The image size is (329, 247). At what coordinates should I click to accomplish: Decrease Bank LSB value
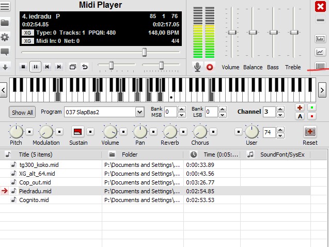click(223, 115)
